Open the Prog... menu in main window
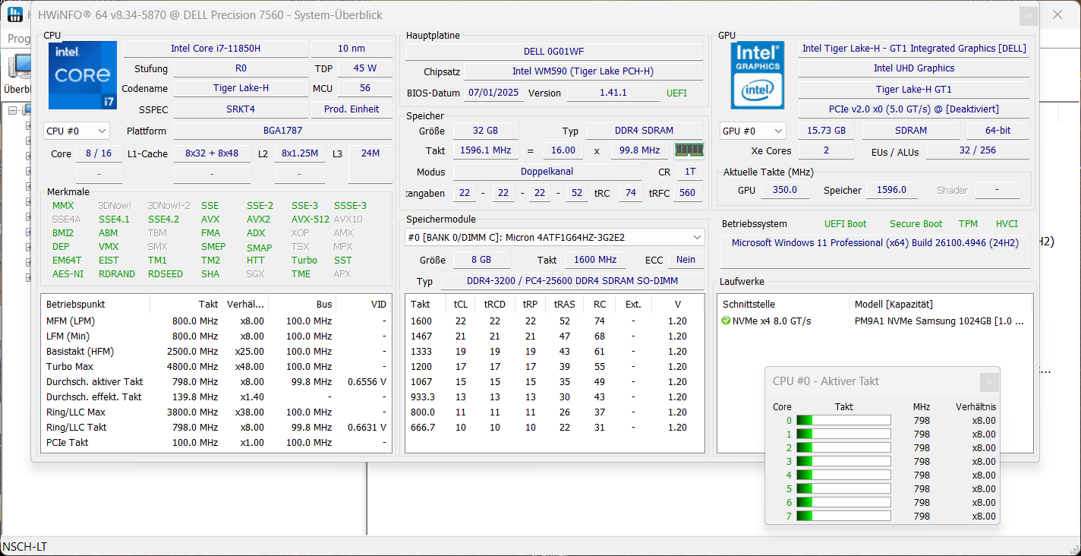 click(17, 38)
